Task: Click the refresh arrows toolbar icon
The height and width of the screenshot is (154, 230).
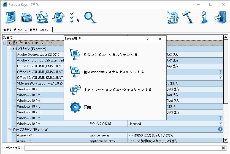Action: click(58, 17)
